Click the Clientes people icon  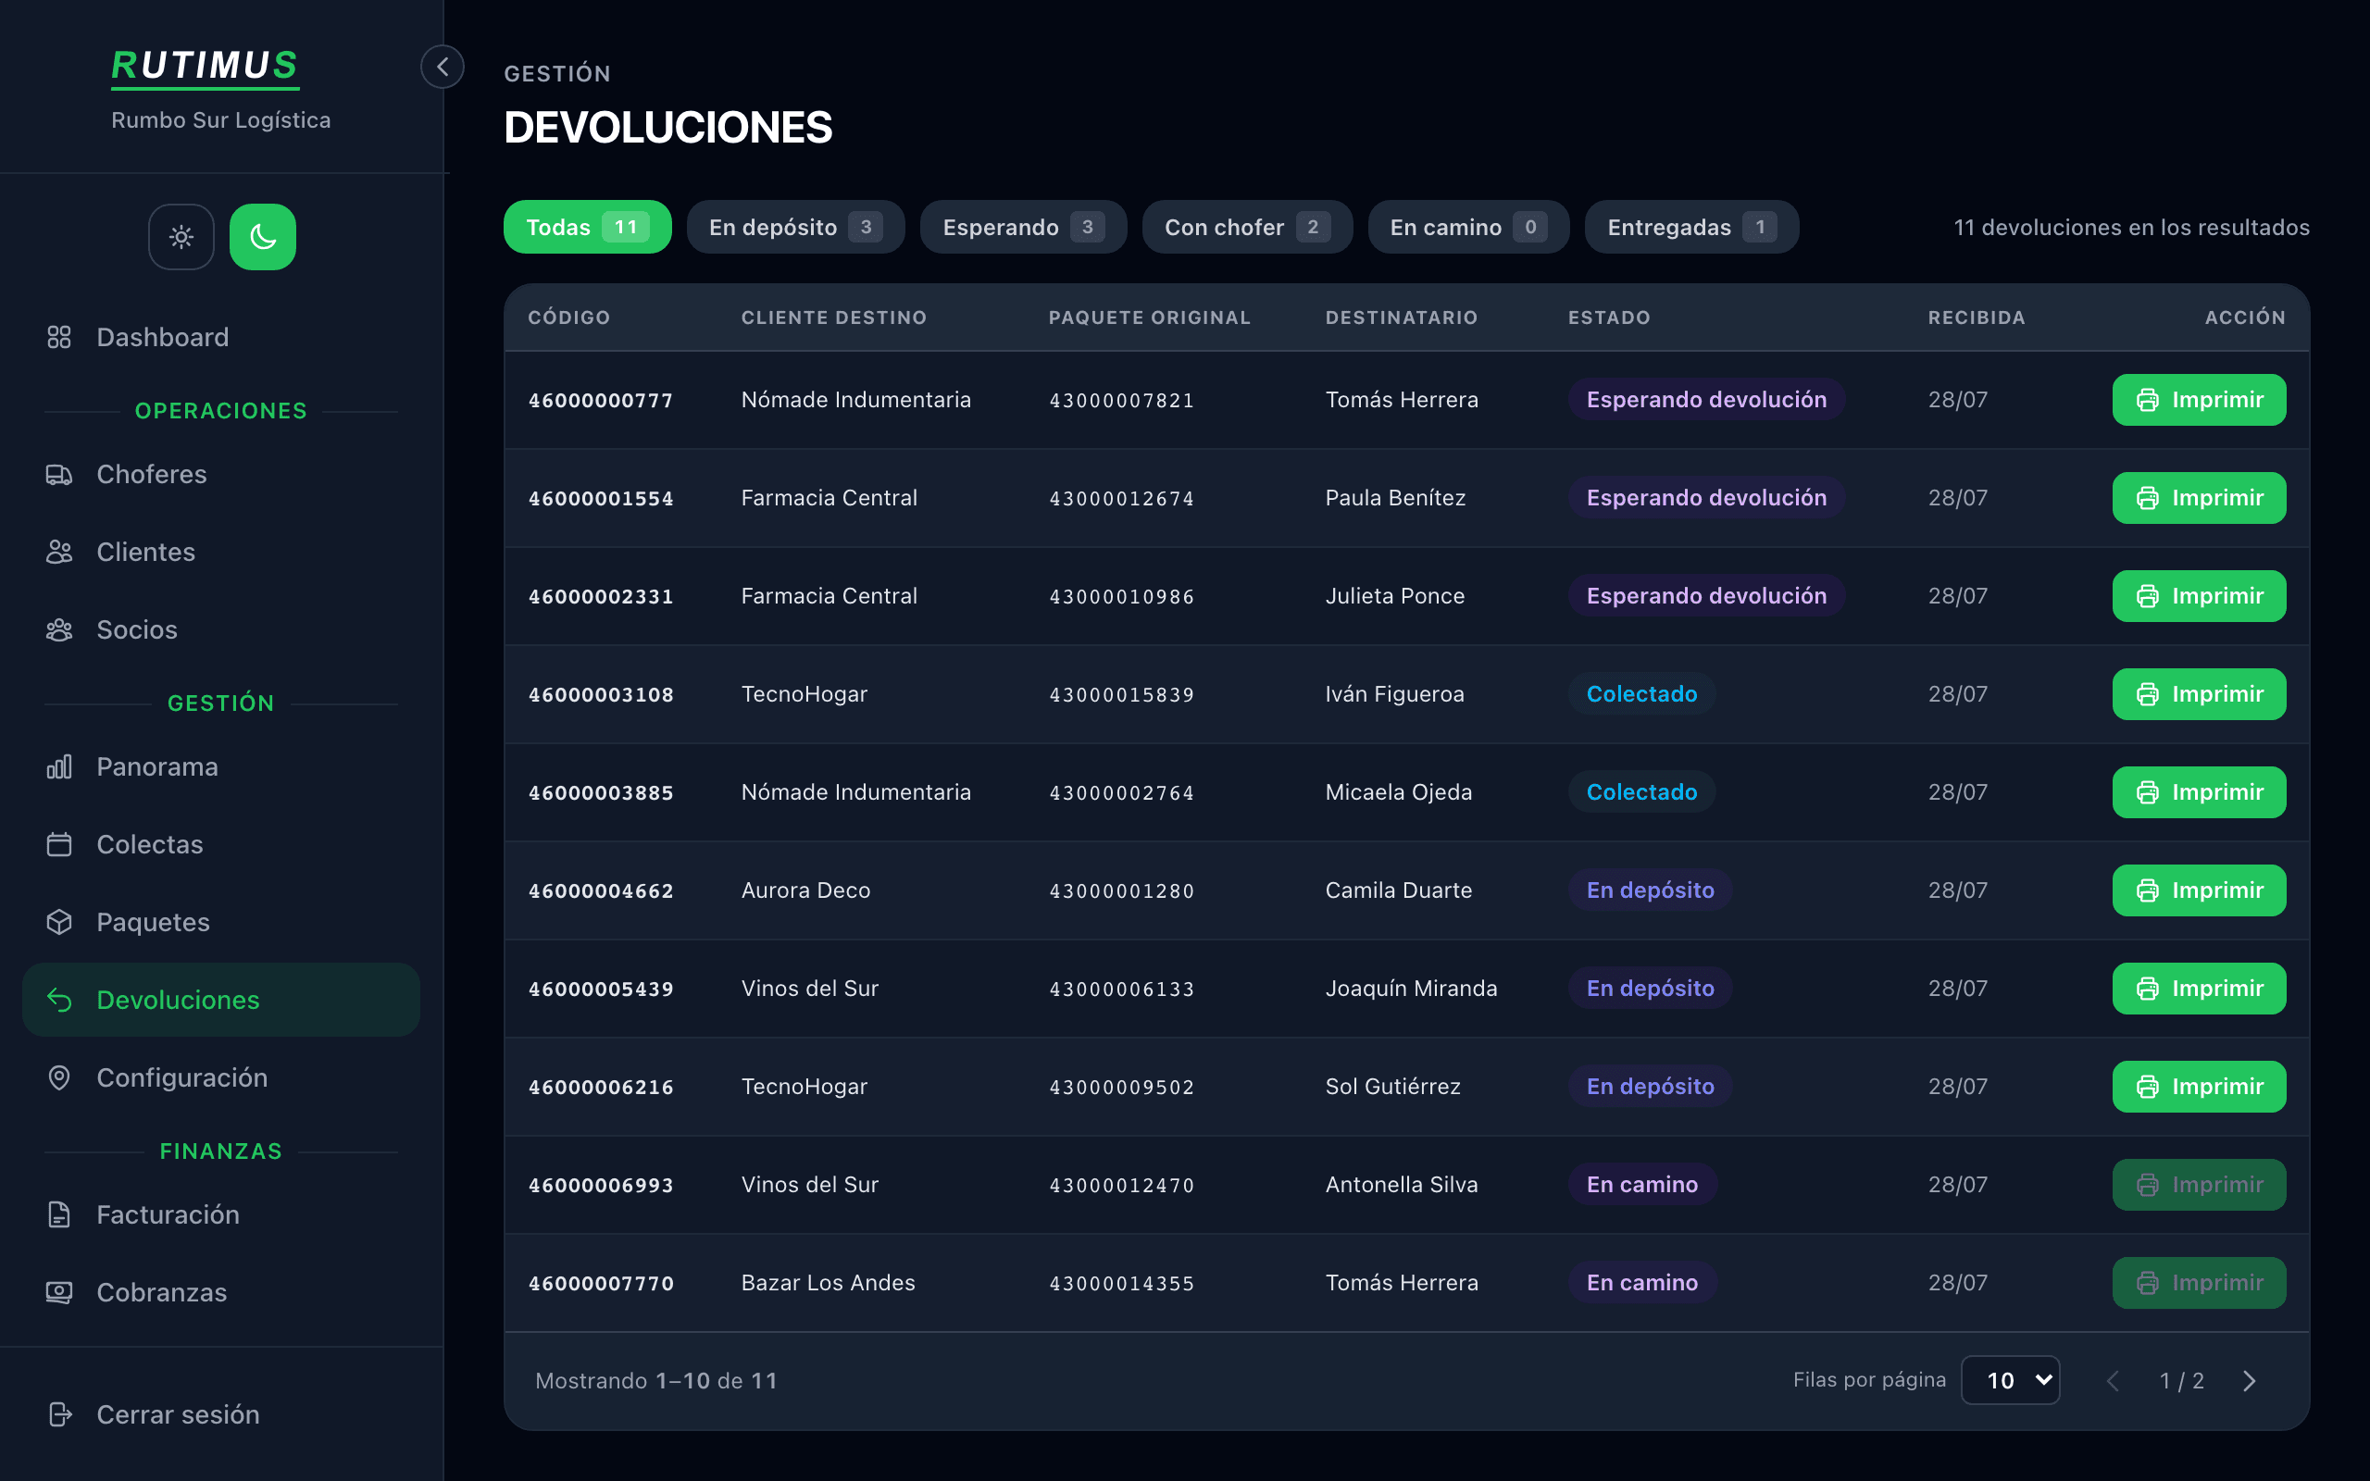point(60,552)
